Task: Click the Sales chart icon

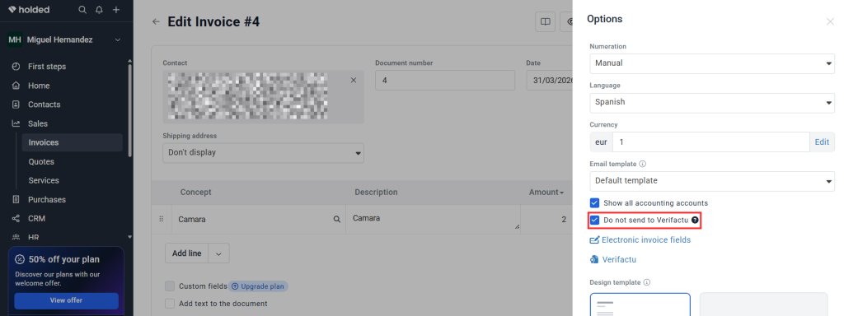Action: click(x=16, y=123)
